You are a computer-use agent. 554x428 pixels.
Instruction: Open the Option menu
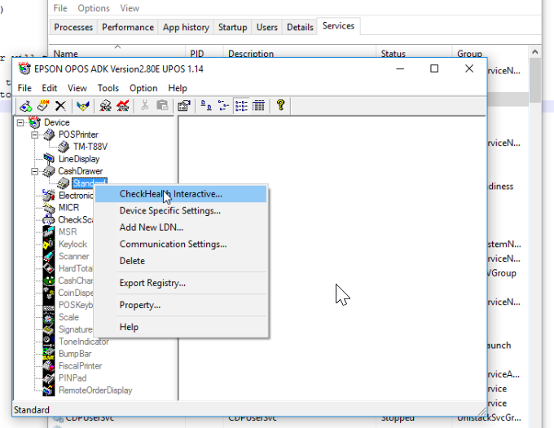pos(143,88)
